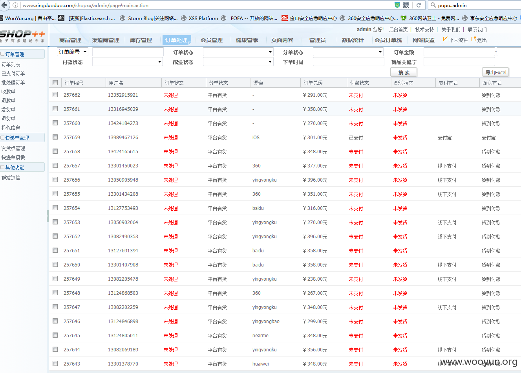Check the select-all checkbox in table header
The height and width of the screenshot is (373, 521).
55,83
